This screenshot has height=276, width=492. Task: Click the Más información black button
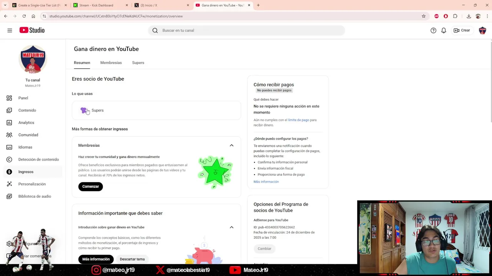point(96,259)
